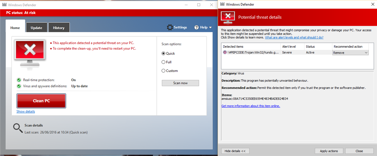
Task: Open the Recommended action Remove dropdown
Action: tap(350, 53)
